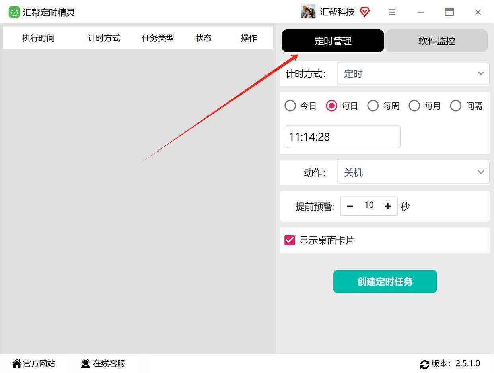The height and width of the screenshot is (373, 494).
Task: Expand the chevron on the action selector
Action: 480,172
